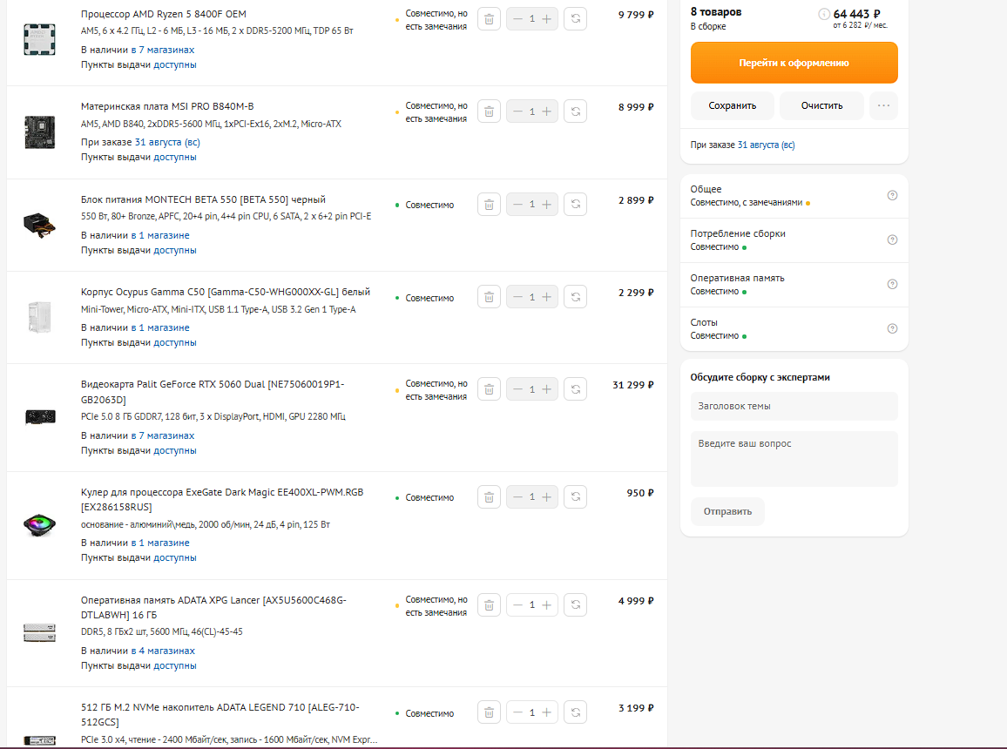Viewport: 1007px width, 749px height.
Task: Decrease quantity of ExeGate Dark Magic cooler
Action: (517, 496)
